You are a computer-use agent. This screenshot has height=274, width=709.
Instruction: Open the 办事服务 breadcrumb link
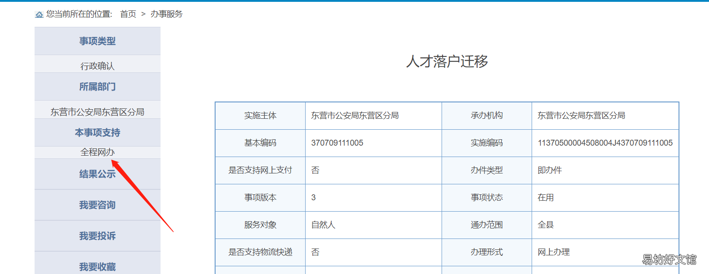pyautogui.click(x=166, y=14)
